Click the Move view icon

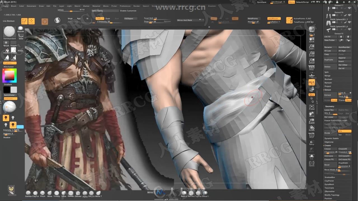click(312, 114)
